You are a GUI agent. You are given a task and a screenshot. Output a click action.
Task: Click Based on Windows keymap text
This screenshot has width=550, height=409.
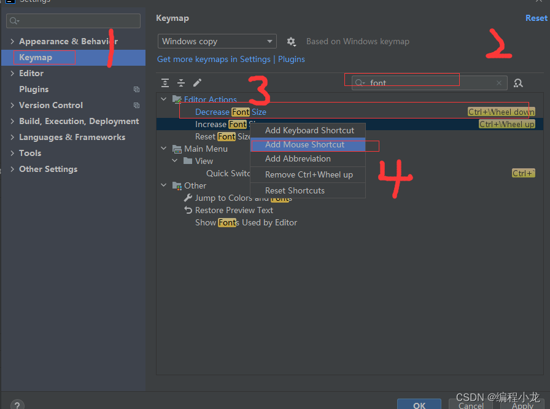point(358,41)
